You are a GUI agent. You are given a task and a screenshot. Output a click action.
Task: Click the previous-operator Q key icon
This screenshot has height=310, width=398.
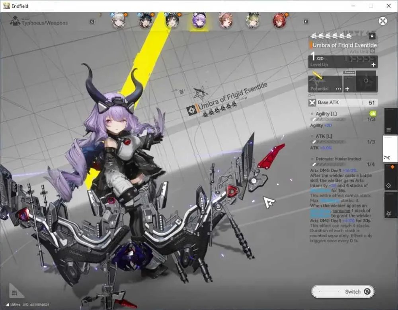[92, 22]
